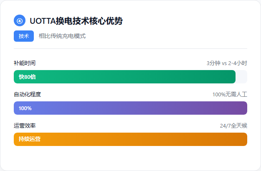Click the 2-4小时 value text
This screenshot has width=261, height=171.
238,63
